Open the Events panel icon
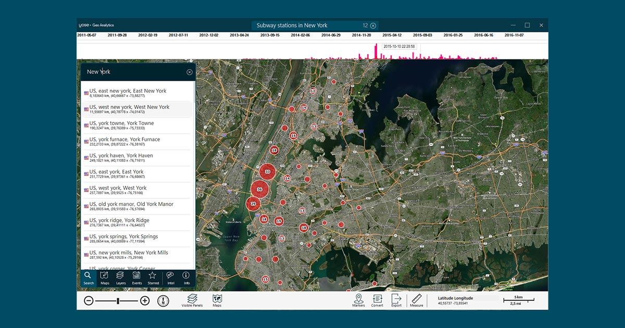This screenshot has width=625, height=328. (136, 277)
